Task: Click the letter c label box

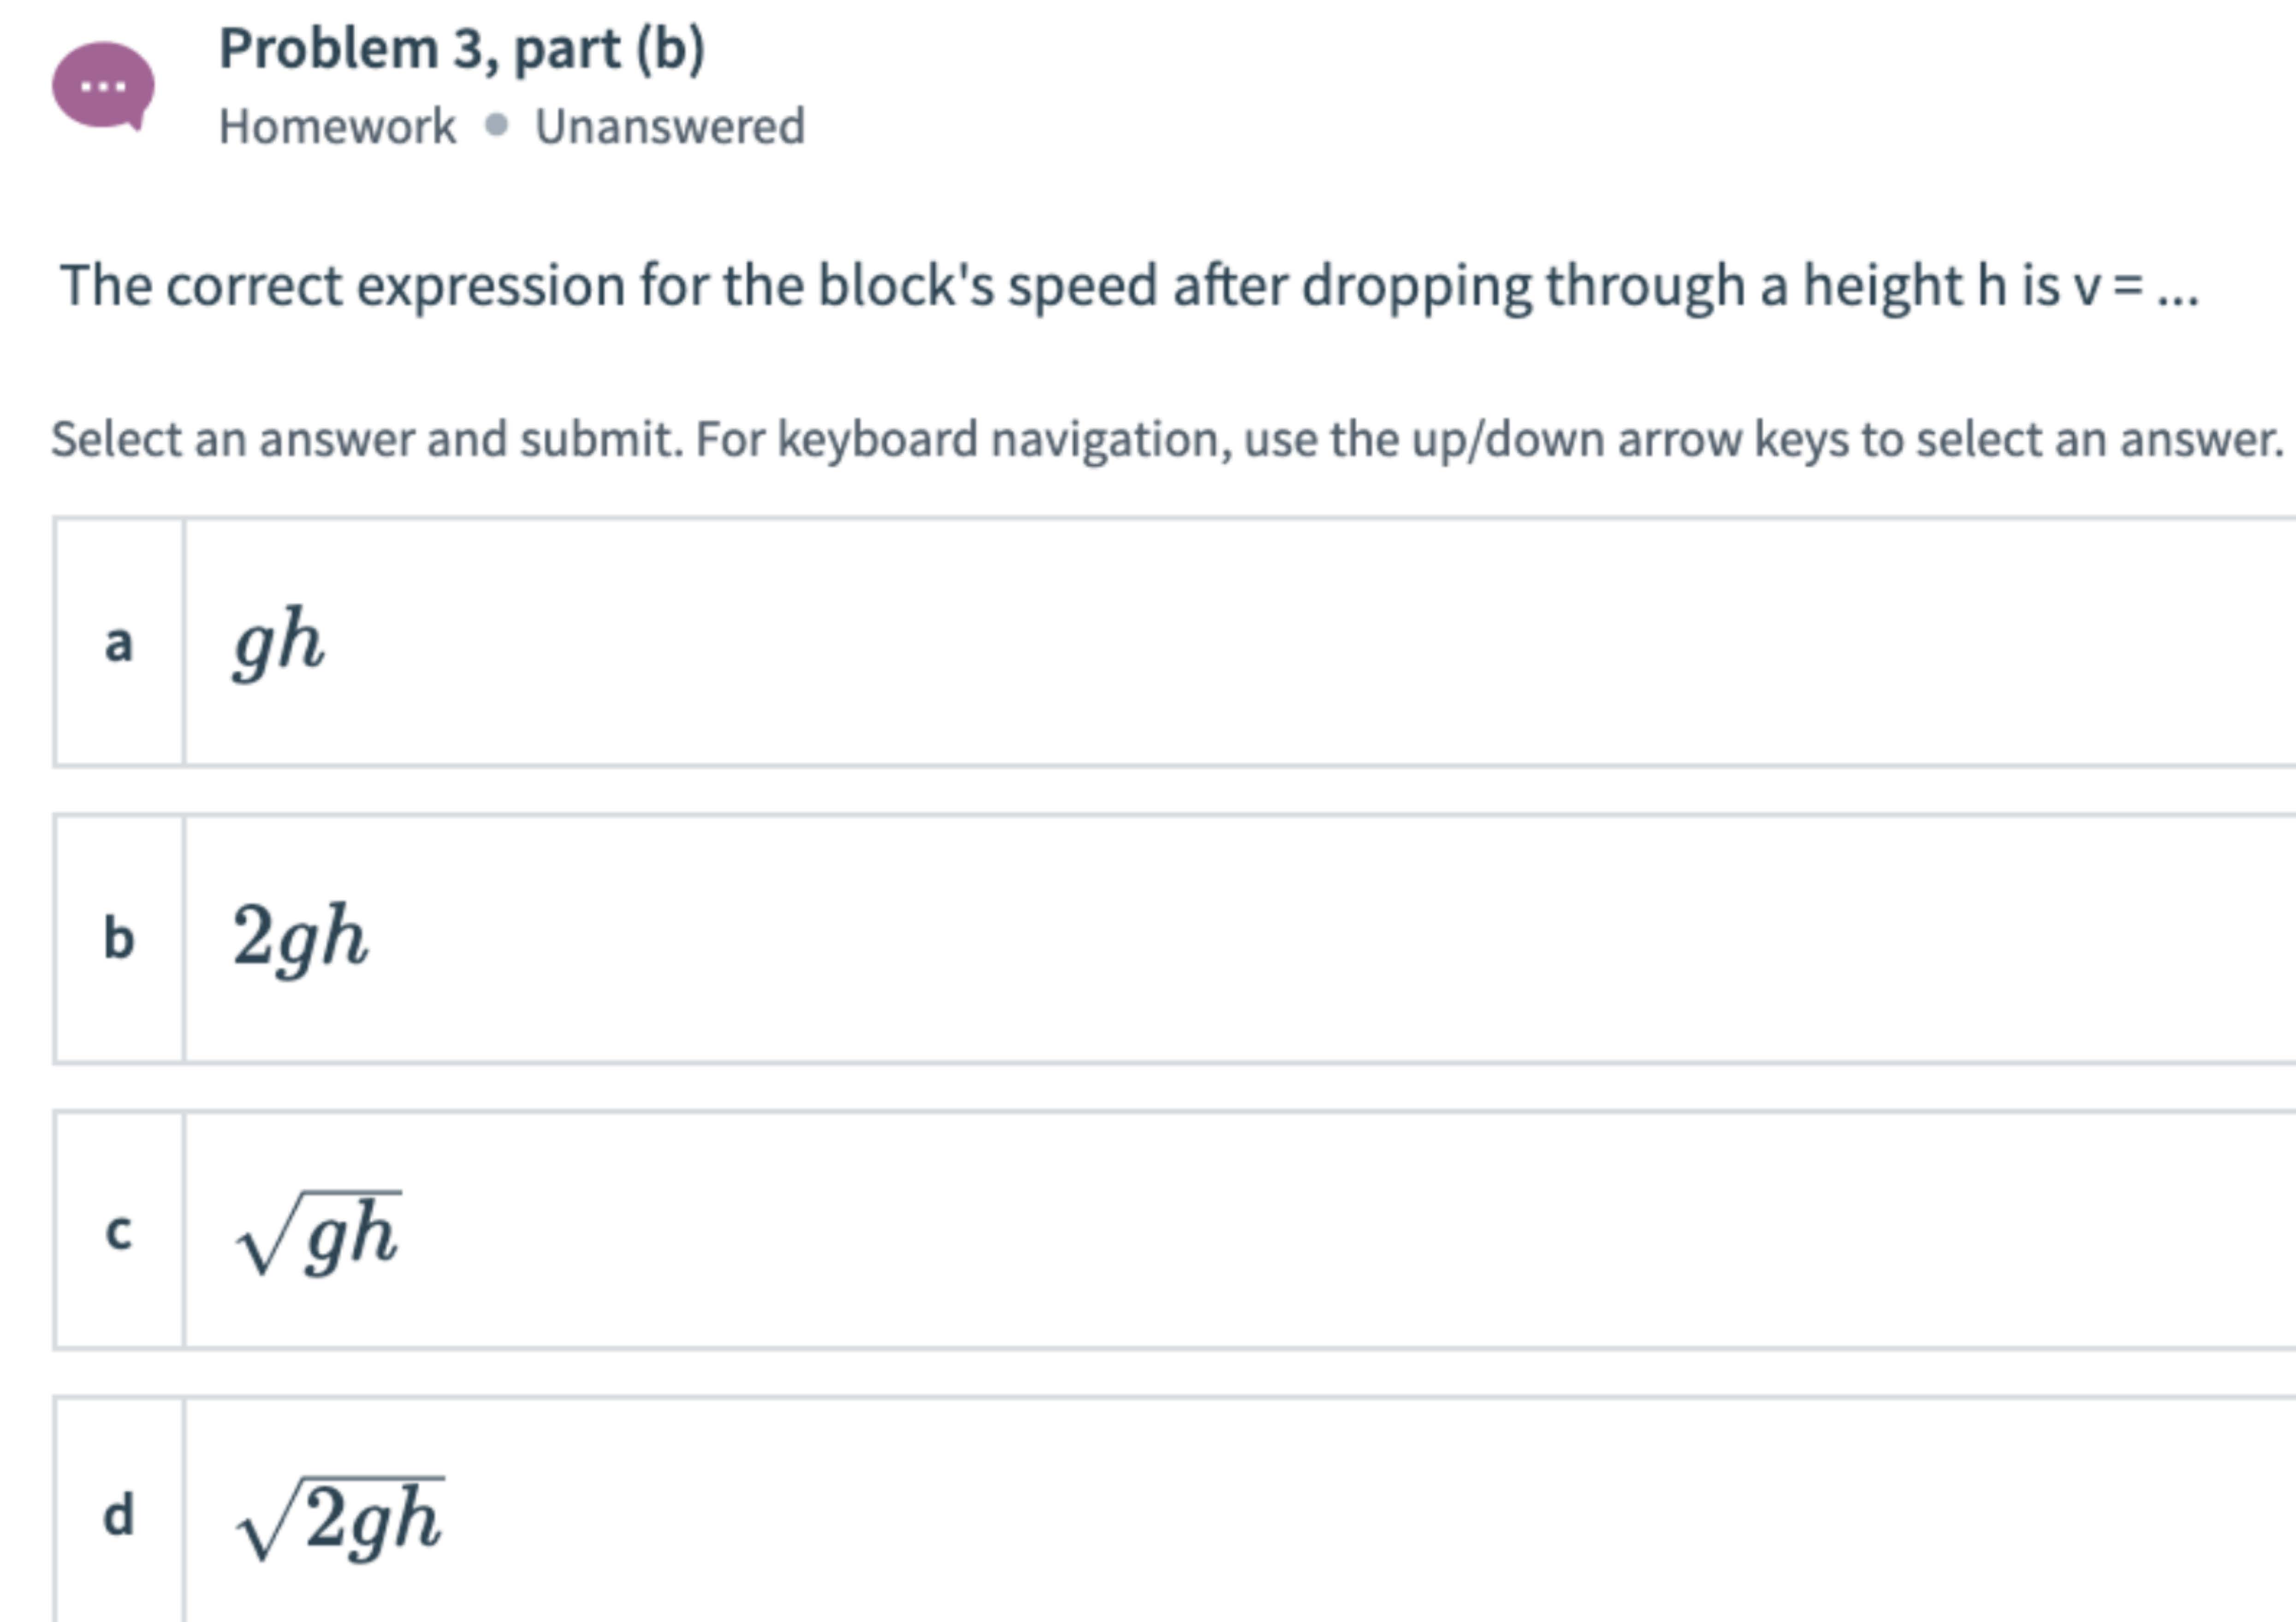Action: (119, 1230)
